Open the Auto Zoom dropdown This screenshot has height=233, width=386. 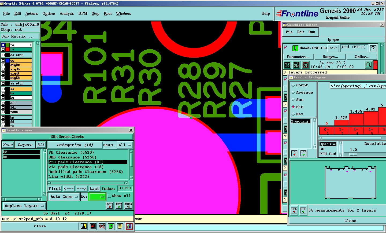point(64,197)
